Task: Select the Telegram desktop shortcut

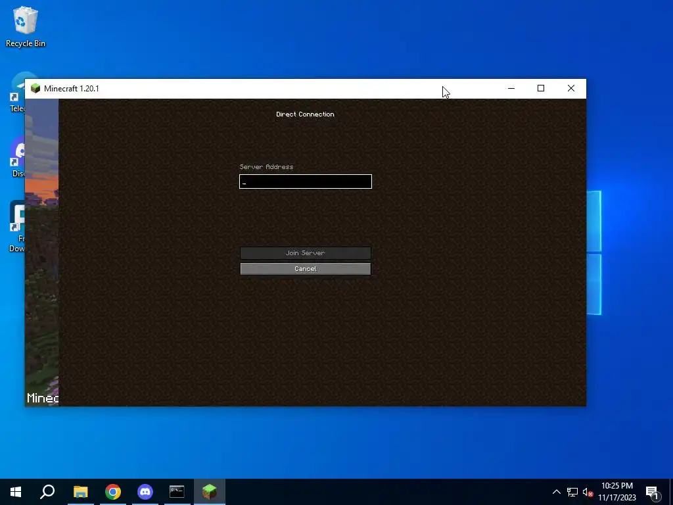Action: (17, 92)
